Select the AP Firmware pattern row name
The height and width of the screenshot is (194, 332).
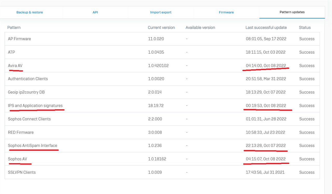pyautogui.click(x=19, y=39)
